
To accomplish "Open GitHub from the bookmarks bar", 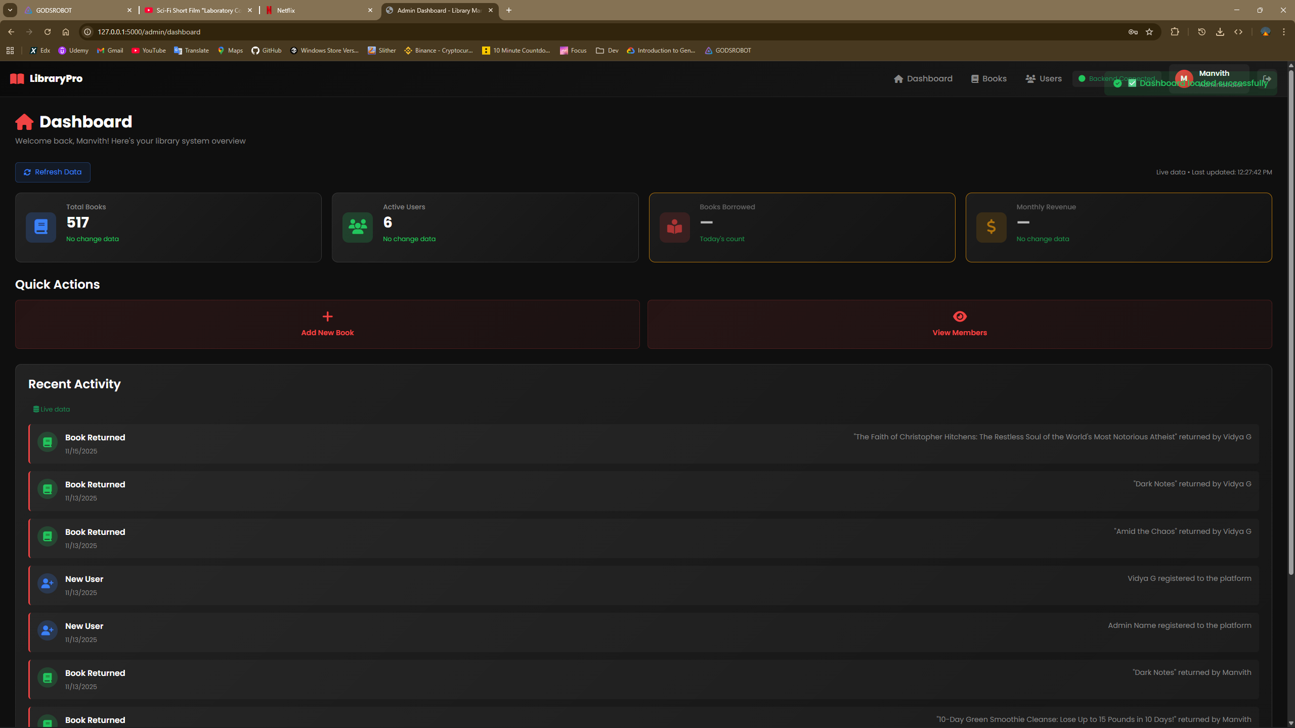I will pyautogui.click(x=267, y=51).
